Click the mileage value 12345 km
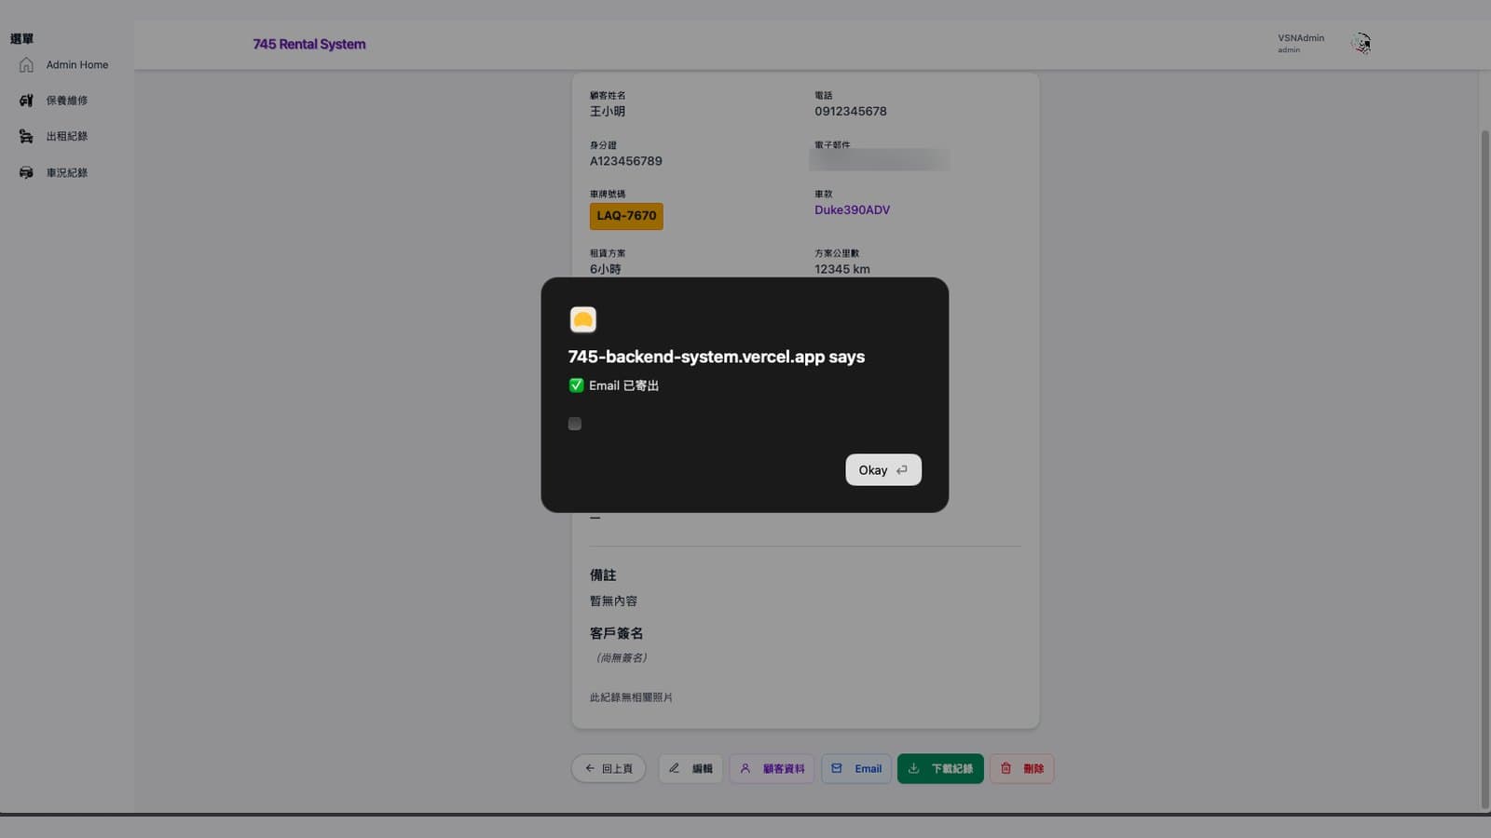The height and width of the screenshot is (838, 1491). coord(842,269)
